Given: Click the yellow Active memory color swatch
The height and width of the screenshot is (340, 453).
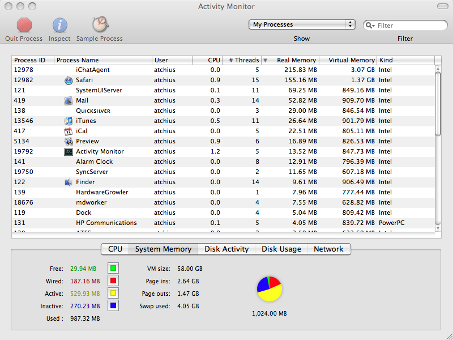Looking at the screenshot, I should pyautogui.click(x=113, y=293).
